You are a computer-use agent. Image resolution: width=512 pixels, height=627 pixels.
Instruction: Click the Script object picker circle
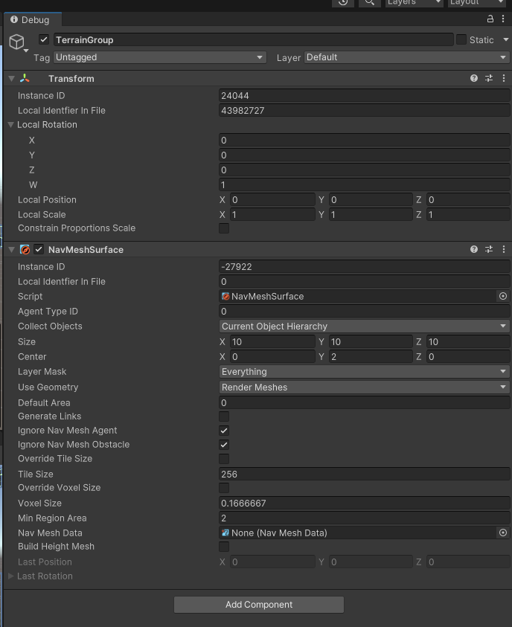coord(503,296)
